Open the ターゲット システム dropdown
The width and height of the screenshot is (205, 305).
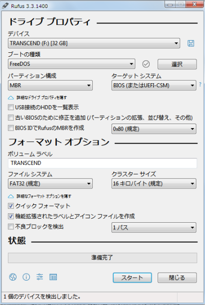154,85
